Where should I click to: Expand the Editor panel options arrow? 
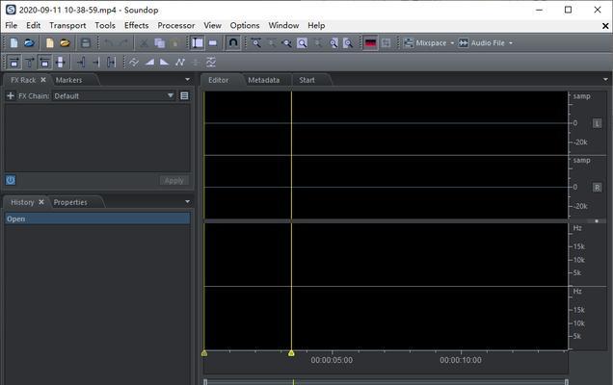click(605, 79)
